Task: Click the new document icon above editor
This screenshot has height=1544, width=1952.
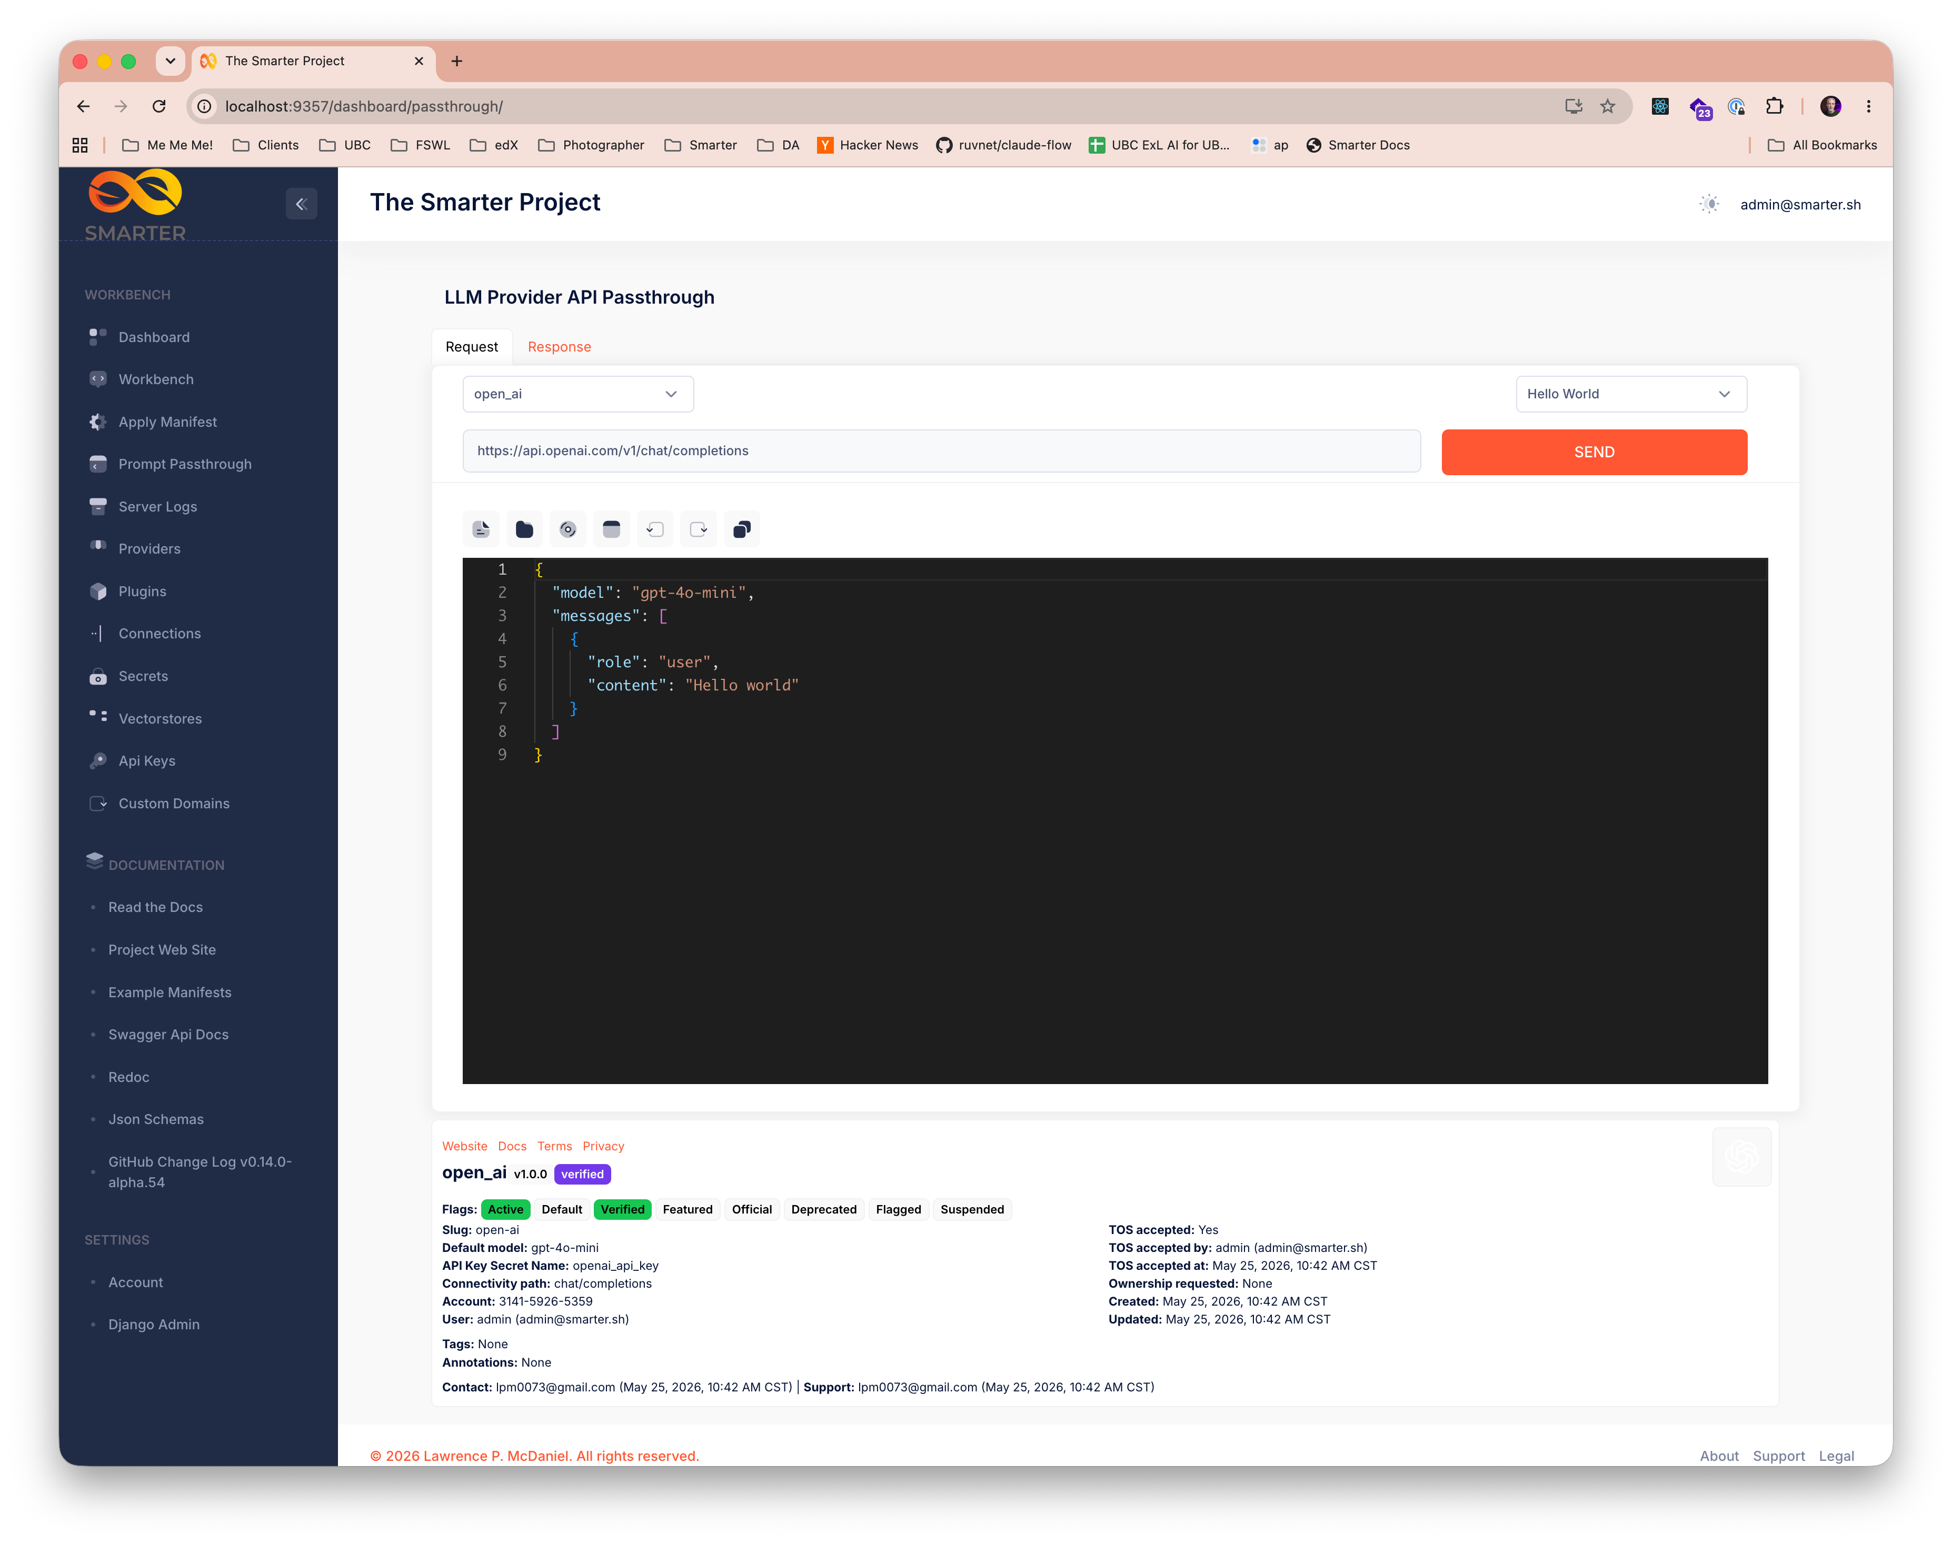Action: point(481,530)
